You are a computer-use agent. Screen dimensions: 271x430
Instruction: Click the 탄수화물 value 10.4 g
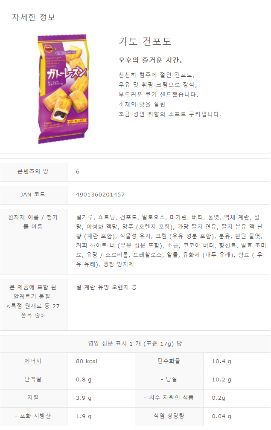point(221,361)
